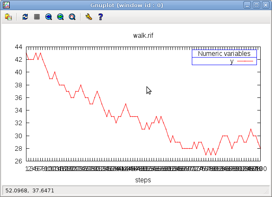Click the y-axis label 42

pyautogui.click(x=18, y=60)
